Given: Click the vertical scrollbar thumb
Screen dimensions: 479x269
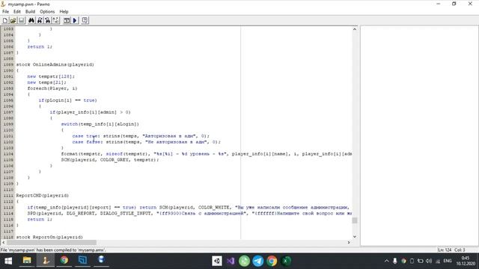Looking at the screenshot, I should pos(355,220).
